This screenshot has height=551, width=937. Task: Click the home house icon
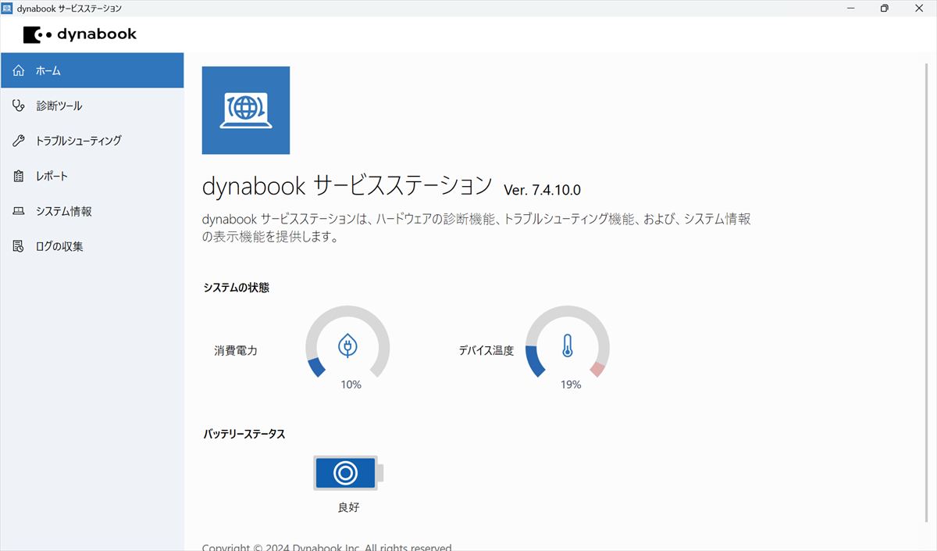click(x=20, y=70)
